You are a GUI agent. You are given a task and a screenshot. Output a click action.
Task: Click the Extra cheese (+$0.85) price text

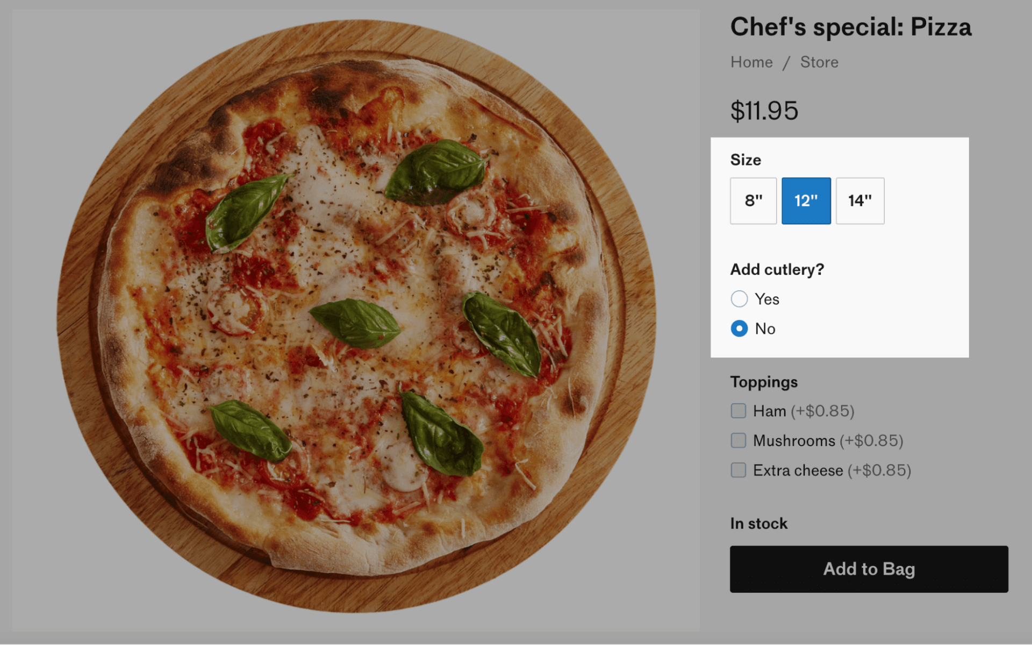point(879,470)
